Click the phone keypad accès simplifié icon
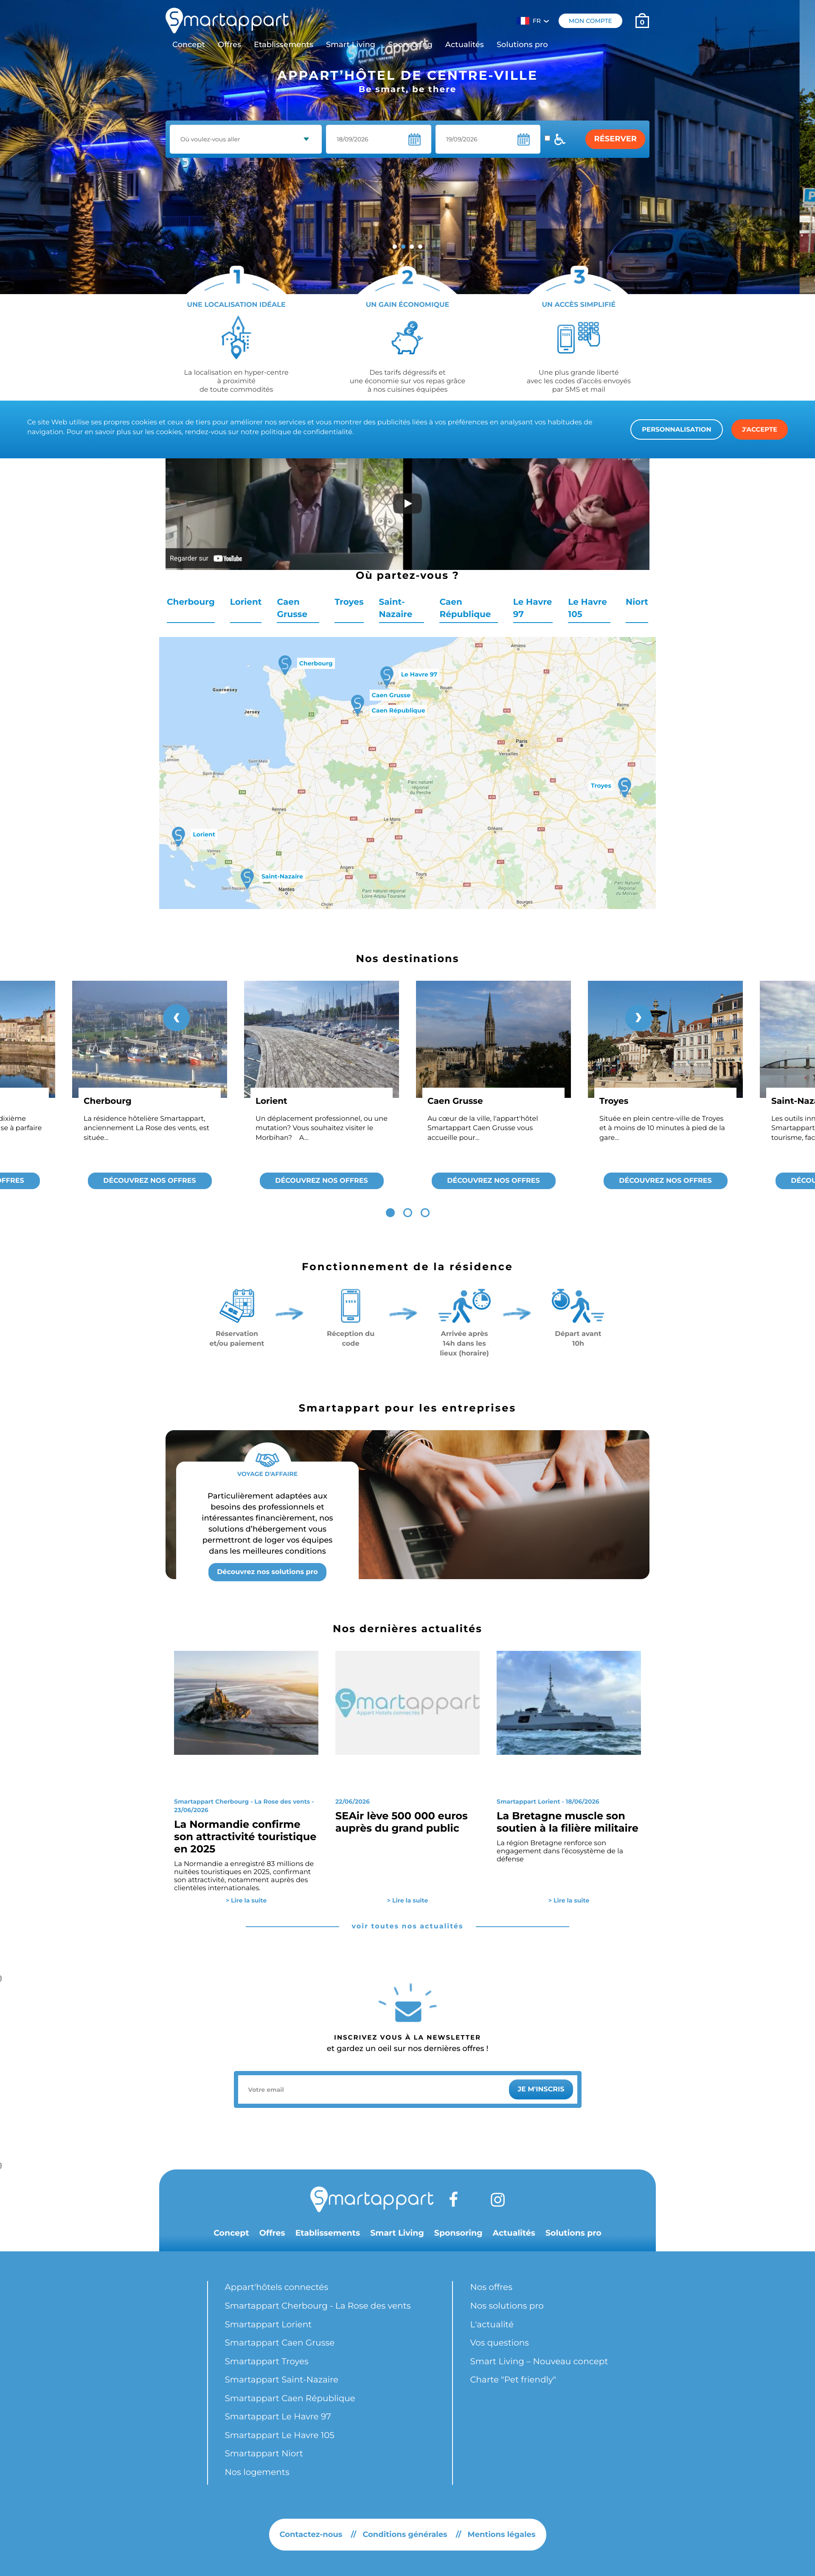 (578, 337)
